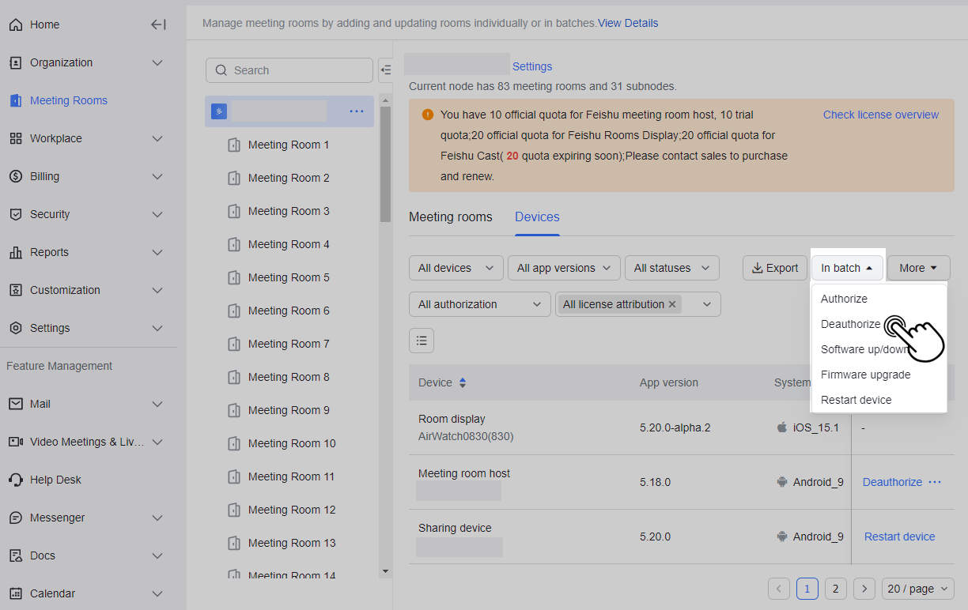Open the All app versions filter

[x=563, y=268]
